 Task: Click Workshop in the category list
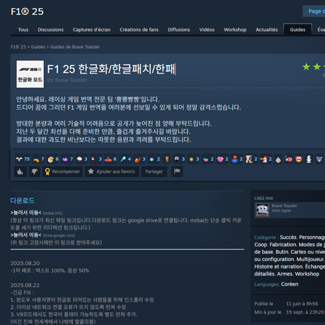pos(307,274)
